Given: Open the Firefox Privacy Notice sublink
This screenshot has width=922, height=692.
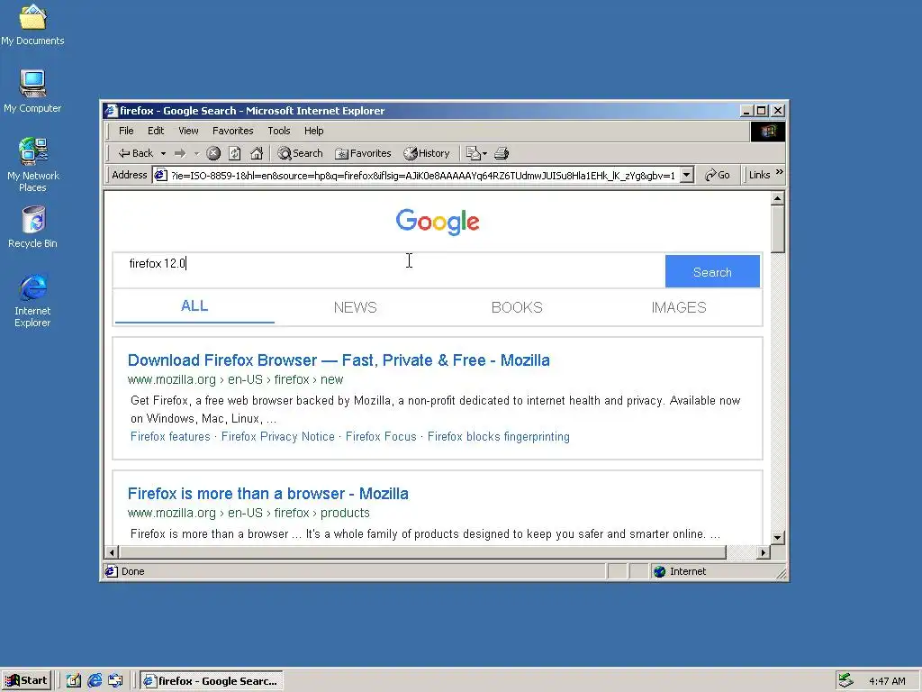Looking at the screenshot, I should [x=277, y=437].
